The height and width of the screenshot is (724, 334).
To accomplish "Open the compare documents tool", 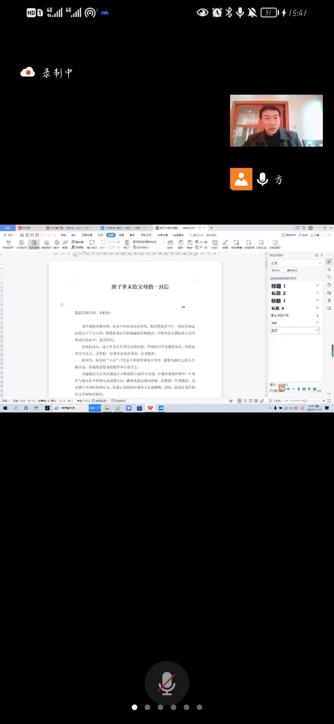I will click(215, 243).
